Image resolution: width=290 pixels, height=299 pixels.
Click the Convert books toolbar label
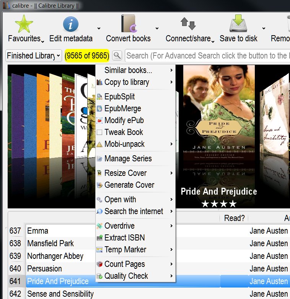[x=128, y=39]
